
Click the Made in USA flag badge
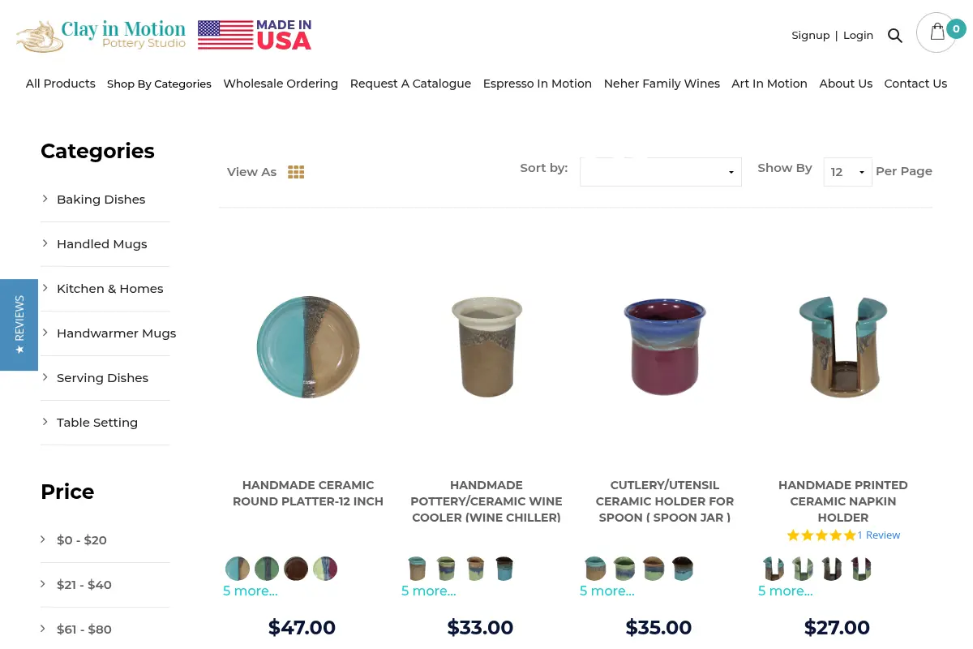255,35
